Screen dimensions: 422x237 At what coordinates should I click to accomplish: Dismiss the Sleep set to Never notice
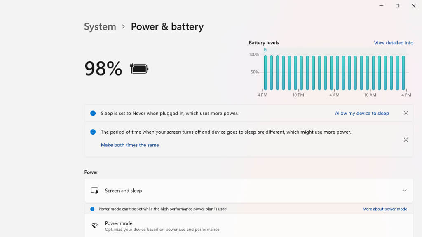tap(406, 113)
